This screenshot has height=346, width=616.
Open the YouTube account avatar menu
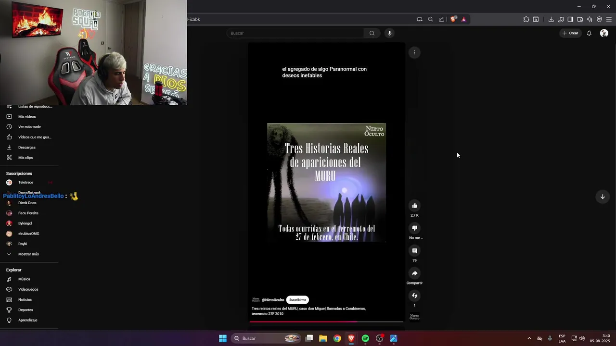click(604, 33)
